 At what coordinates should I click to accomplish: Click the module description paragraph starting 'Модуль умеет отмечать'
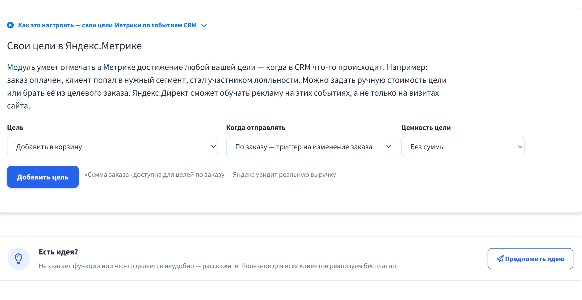point(227,87)
